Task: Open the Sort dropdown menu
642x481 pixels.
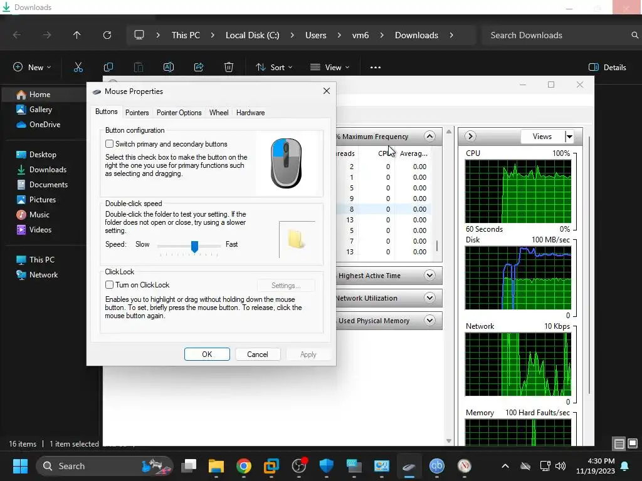Action: [x=274, y=68]
